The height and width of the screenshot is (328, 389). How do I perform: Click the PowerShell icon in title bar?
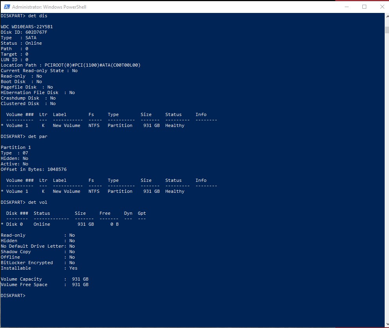pos(5,7)
